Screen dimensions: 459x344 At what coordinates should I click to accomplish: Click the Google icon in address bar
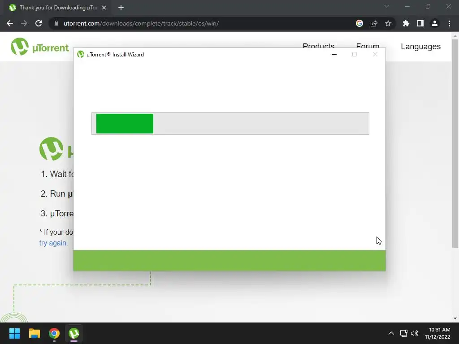tap(359, 23)
